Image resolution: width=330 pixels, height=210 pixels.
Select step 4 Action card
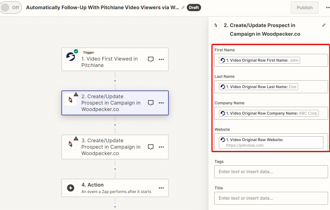[115, 188]
